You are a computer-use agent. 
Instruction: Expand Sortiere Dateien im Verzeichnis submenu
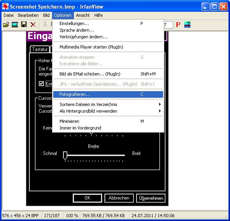pos(108,104)
